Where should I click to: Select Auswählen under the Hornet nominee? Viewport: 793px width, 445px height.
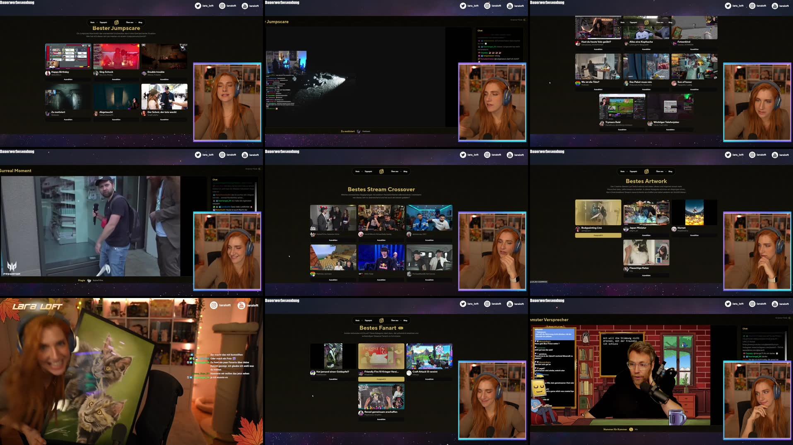pyautogui.click(x=694, y=235)
